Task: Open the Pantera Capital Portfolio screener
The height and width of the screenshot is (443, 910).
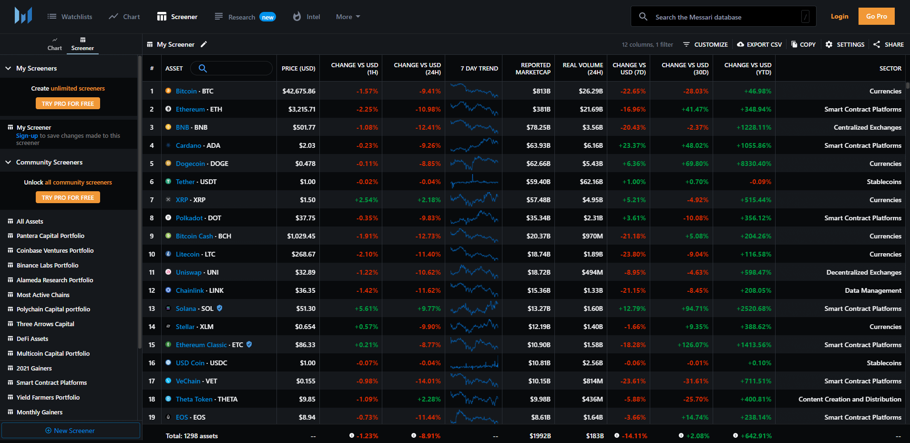Action: (51, 236)
